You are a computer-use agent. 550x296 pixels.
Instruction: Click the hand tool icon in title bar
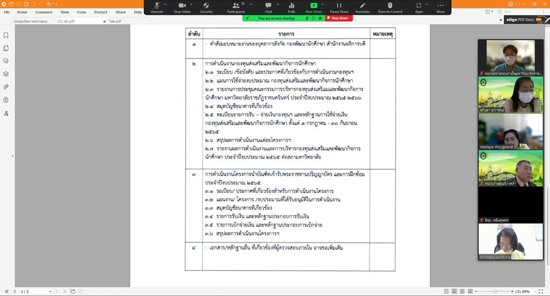(49, 4)
